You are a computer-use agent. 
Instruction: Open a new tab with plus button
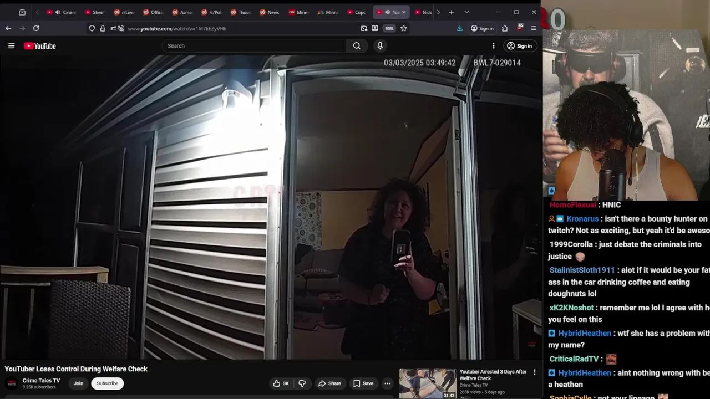452,12
